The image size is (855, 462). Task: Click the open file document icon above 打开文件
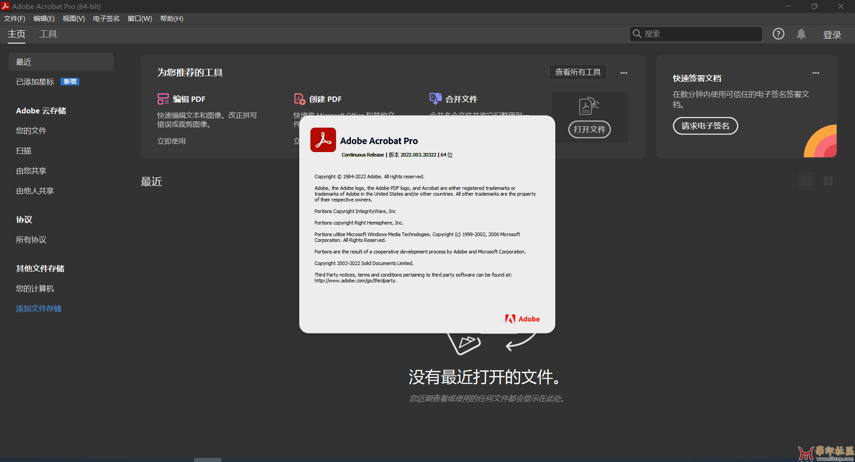coord(589,106)
